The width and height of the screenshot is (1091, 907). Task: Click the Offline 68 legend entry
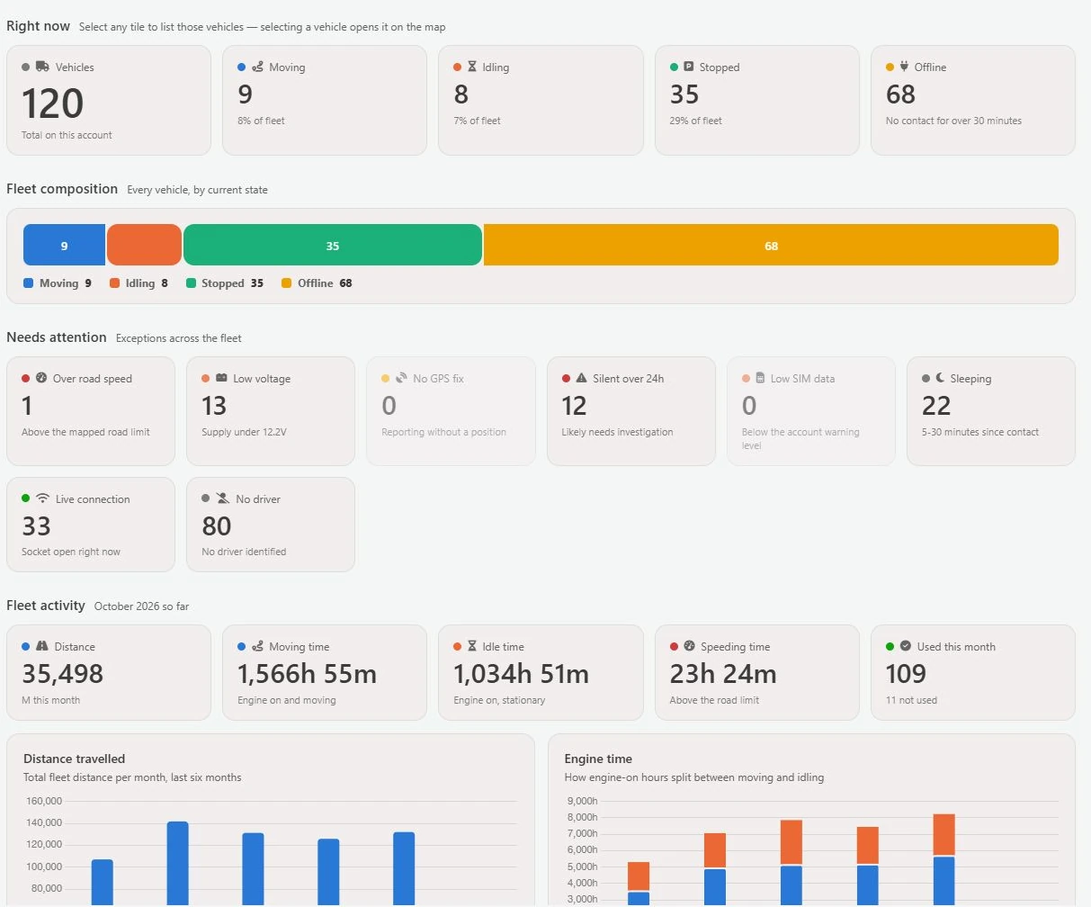(317, 283)
